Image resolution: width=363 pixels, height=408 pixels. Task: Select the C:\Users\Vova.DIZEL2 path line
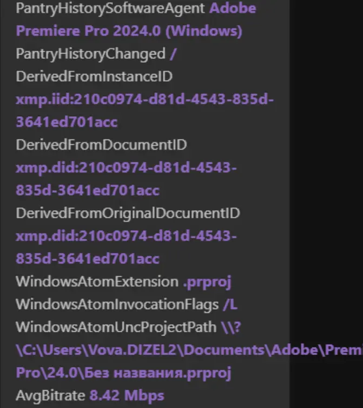click(x=189, y=350)
